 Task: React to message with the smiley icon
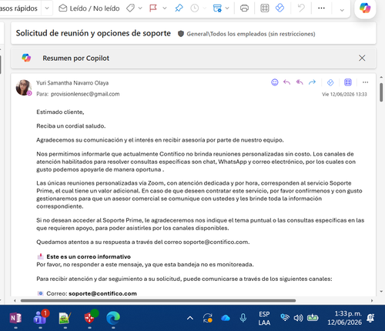click(x=275, y=82)
